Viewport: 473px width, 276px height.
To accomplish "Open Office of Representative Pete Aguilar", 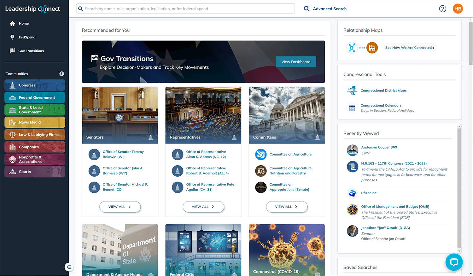I will 210,187.
